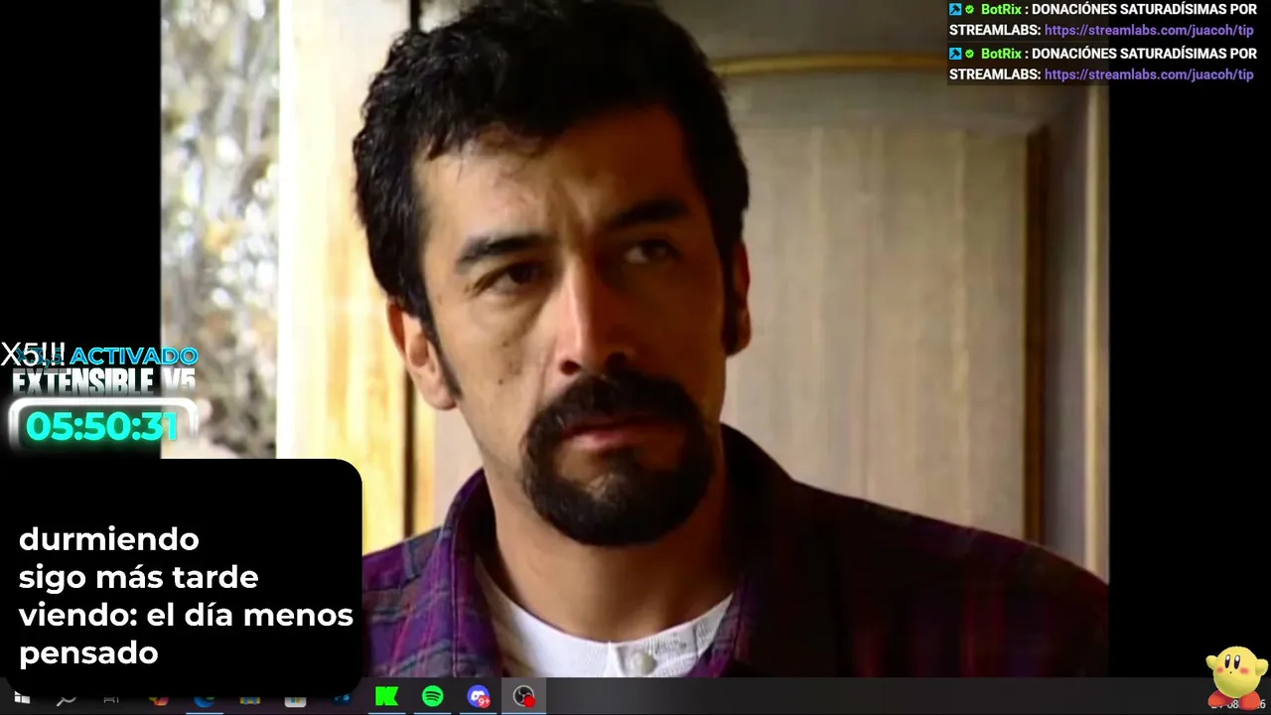
Task: Click the 05:50:31 countdown timer
Action: click(101, 427)
